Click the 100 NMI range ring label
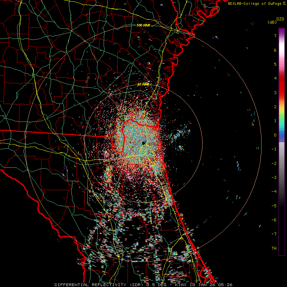The image size is (287, 287). click(143, 25)
